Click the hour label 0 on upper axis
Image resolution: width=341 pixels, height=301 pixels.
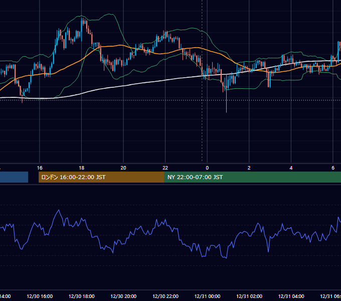click(207, 168)
